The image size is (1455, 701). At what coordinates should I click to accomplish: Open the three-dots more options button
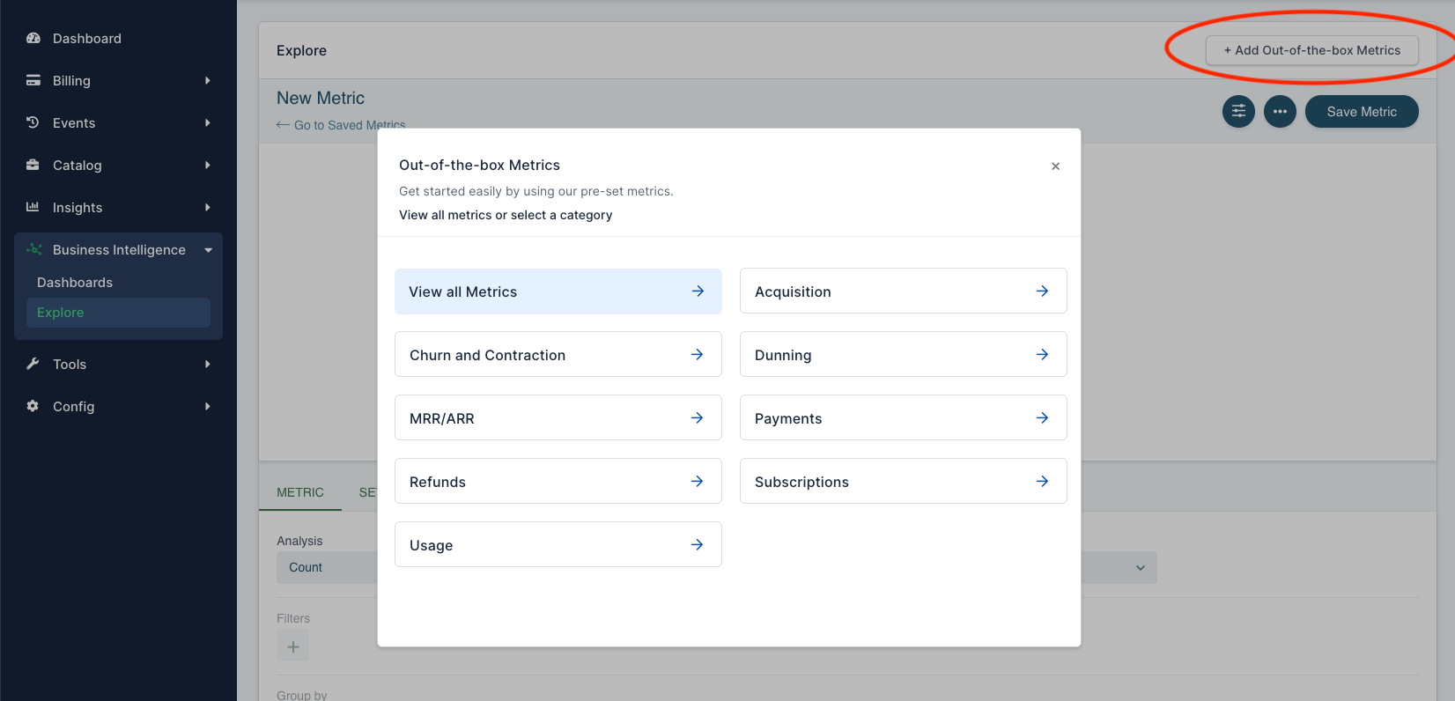[x=1280, y=112]
